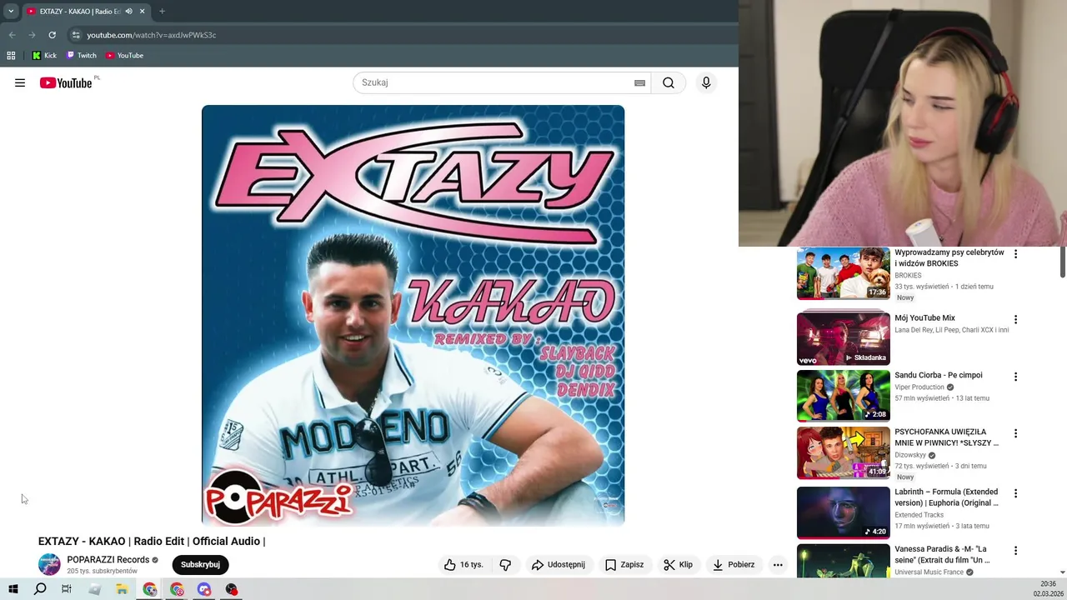The image size is (1067, 600).
Task: Open the browser tab search dropdown arrow
Action: pos(11,12)
